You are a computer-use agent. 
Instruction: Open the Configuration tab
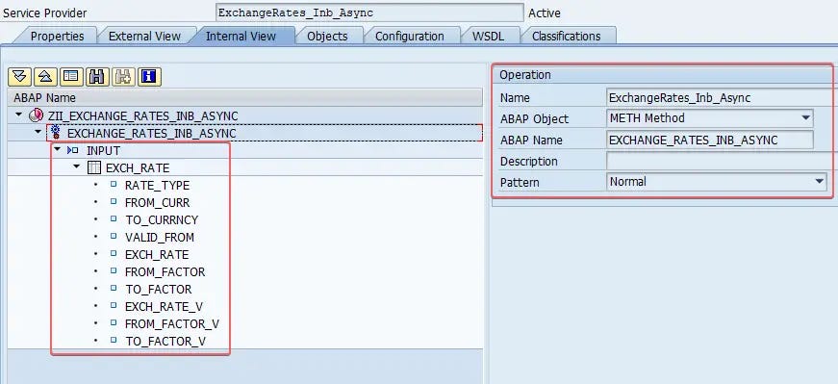[x=410, y=37]
